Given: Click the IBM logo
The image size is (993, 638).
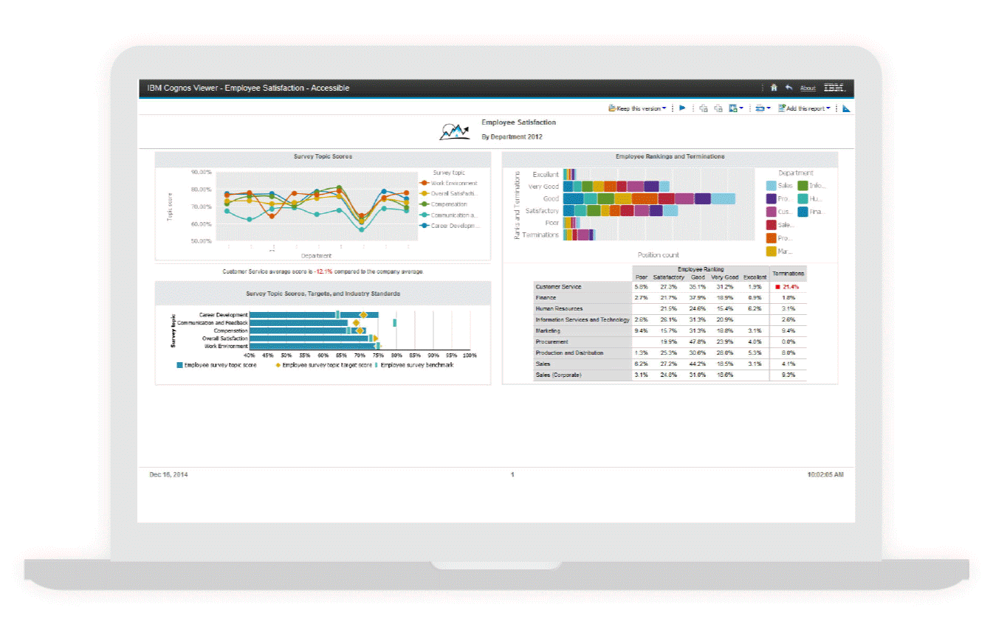Looking at the screenshot, I should [834, 87].
